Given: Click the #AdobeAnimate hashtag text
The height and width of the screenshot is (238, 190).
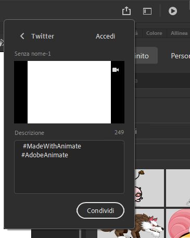Looking at the screenshot, I should pos(45,155).
